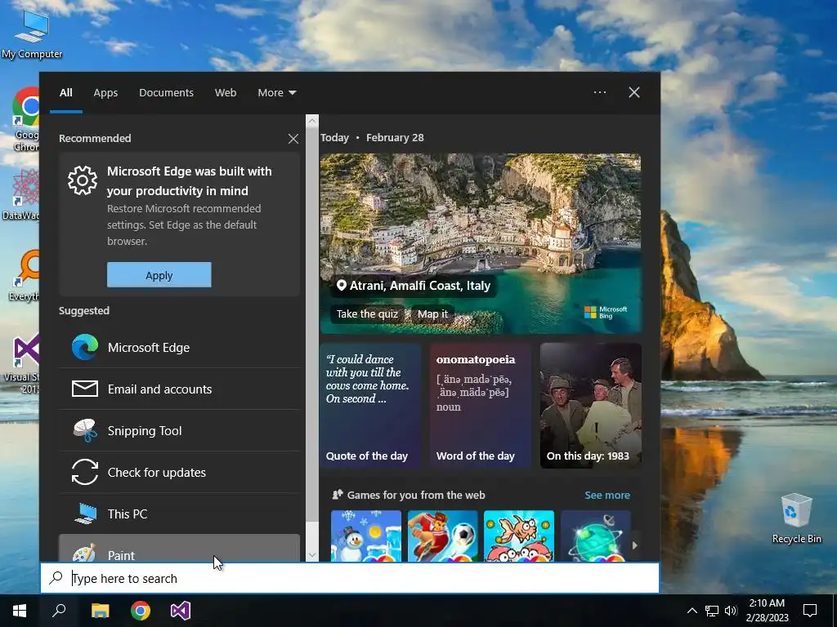The image size is (837, 627).
Task: Launch Paint from the suggested list
Action: [x=179, y=548]
